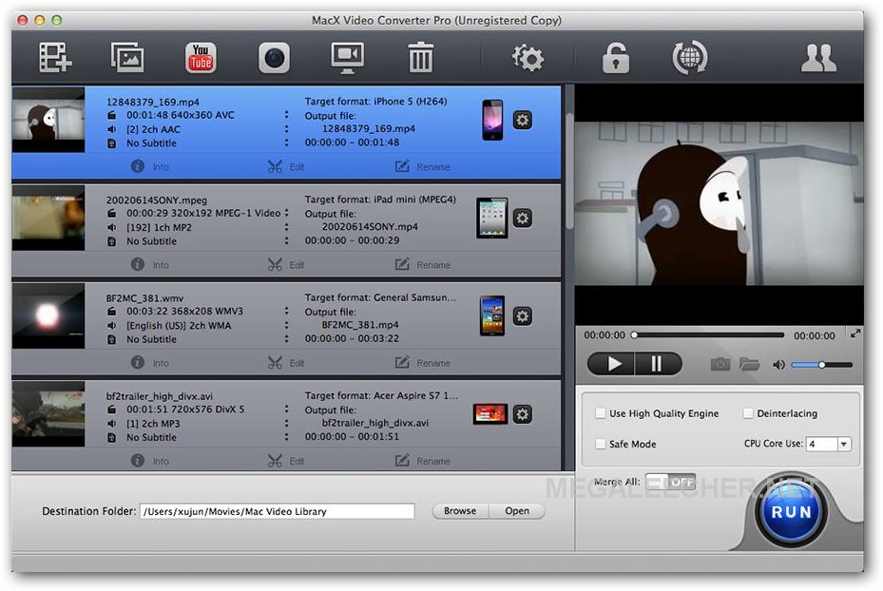
Task: Edit the 20020614SONY.mpeg video
Action: point(285,264)
